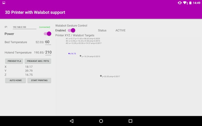Image resolution: width=202 pixels, height=126 pixels.
Task: Click the target #2 coordinates line
Action: (x=83, y=41)
